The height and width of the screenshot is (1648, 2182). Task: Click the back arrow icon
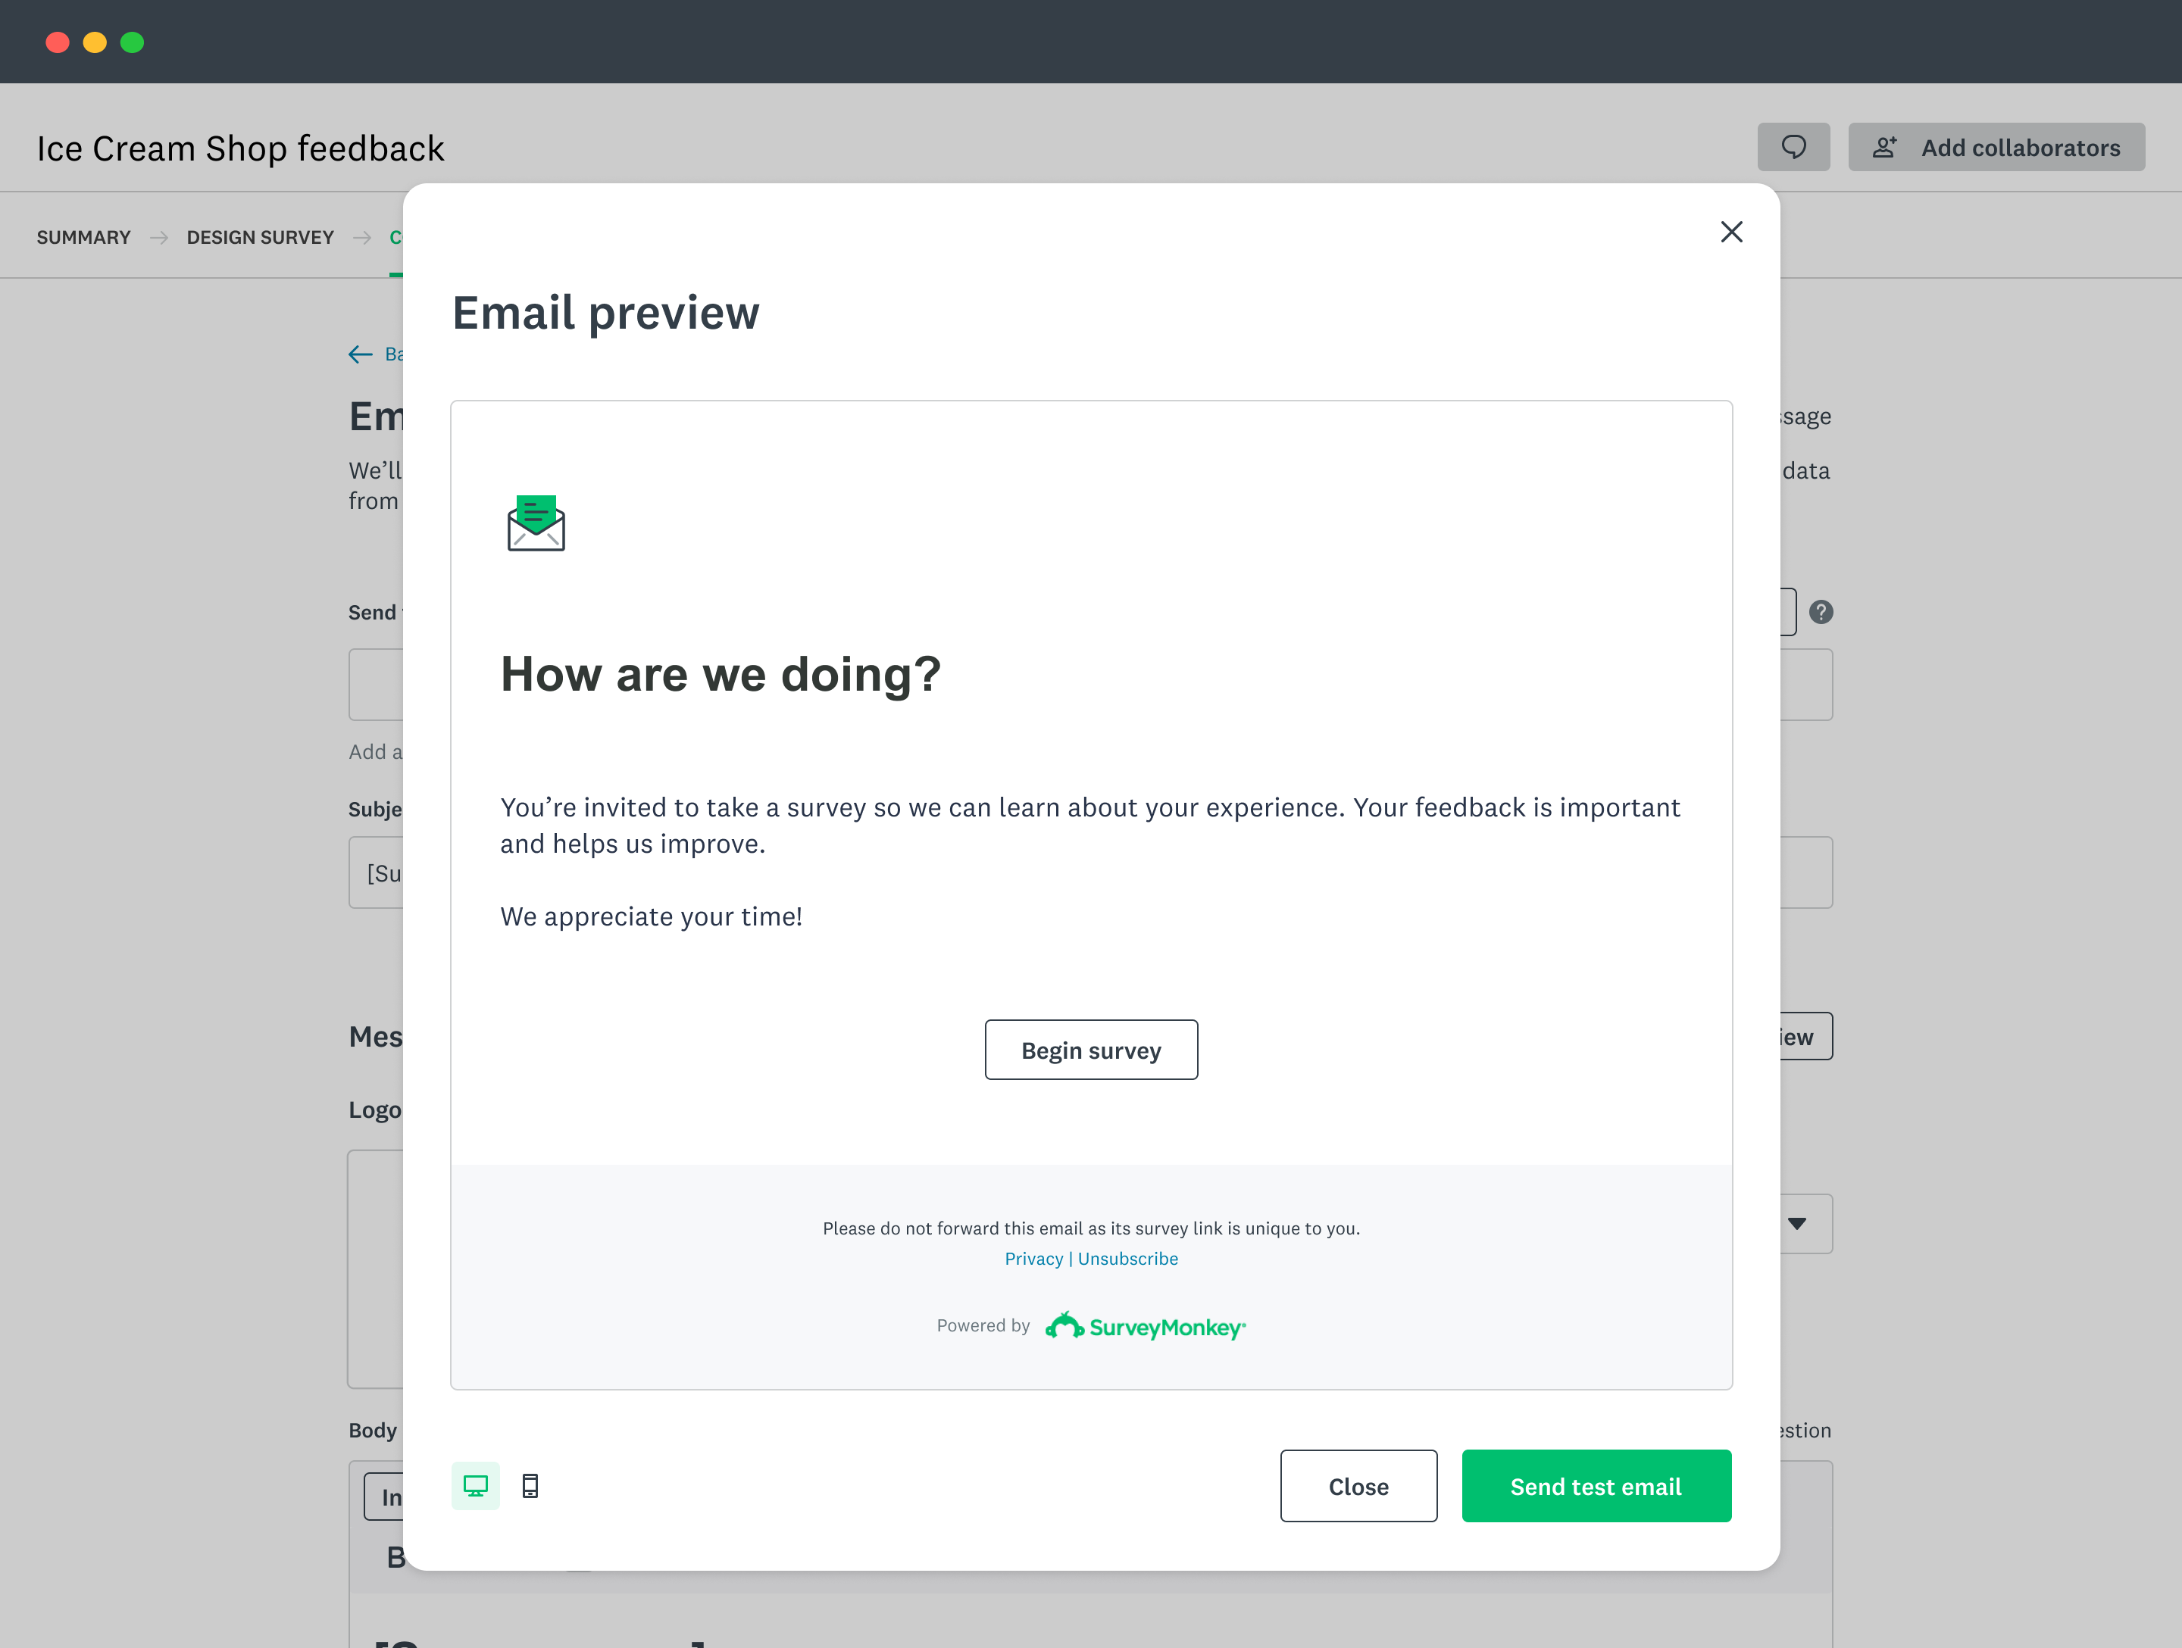tap(360, 354)
